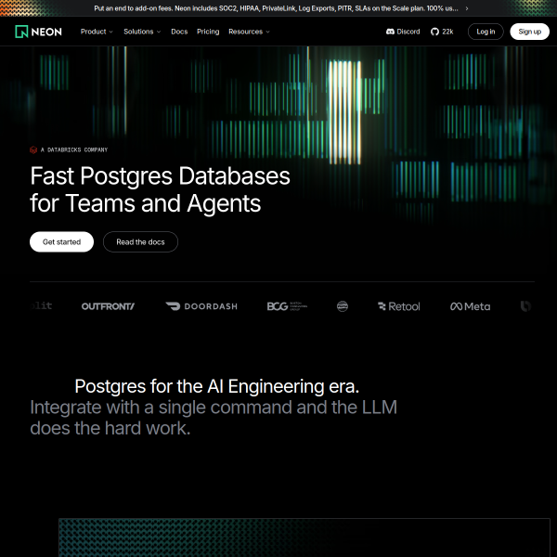Image resolution: width=557 pixels, height=557 pixels.
Task: Click the Retool logo
Action: point(398,306)
